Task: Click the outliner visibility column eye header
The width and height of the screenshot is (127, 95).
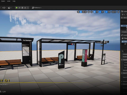Action: 122,18
